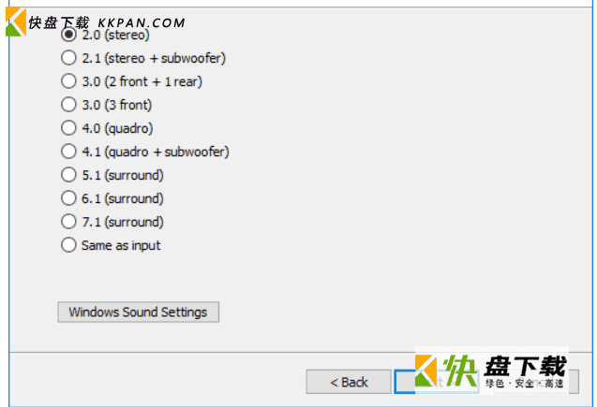Click the orange-green K logo at top left

click(15, 22)
